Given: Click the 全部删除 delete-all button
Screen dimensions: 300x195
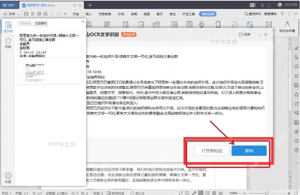Looking at the screenshot, I should click(x=41, y=23).
